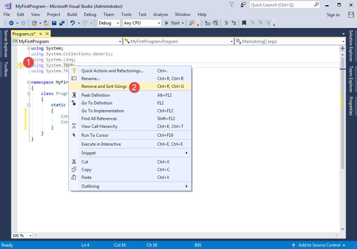Click the New Project toolbar icon
The image size is (357, 249).
pyautogui.click(x=34, y=23)
